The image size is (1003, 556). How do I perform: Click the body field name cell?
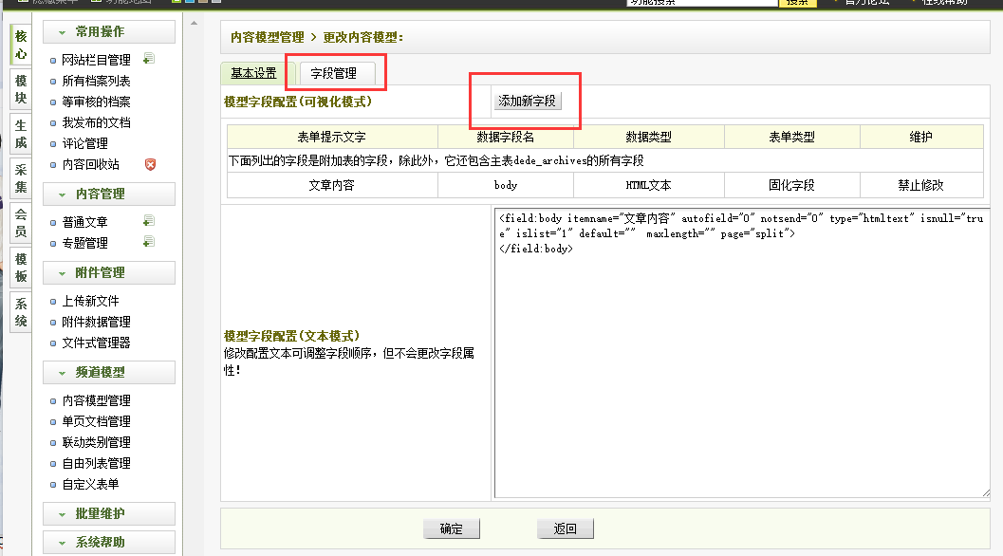506,185
